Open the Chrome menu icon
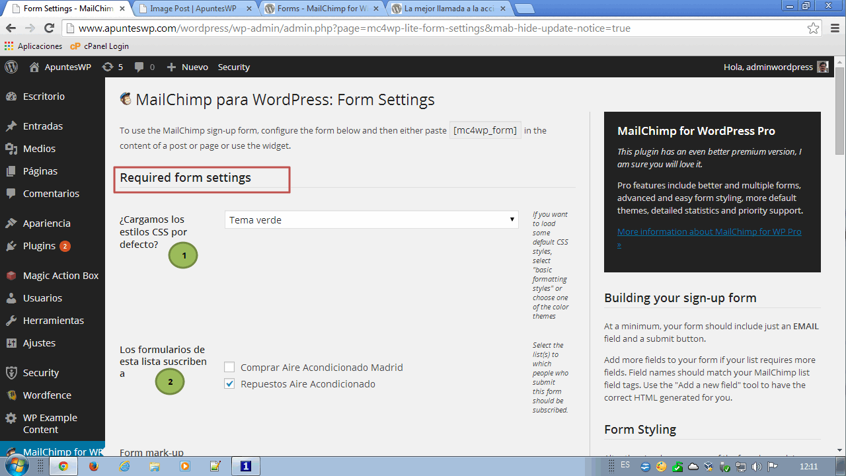Screen dimensions: 846x476 [x=833, y=28]
